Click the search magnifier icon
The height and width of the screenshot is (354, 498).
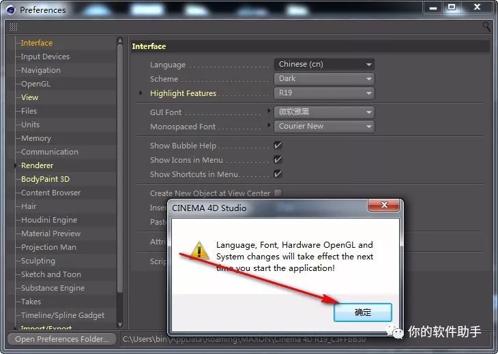coord(486,27)
